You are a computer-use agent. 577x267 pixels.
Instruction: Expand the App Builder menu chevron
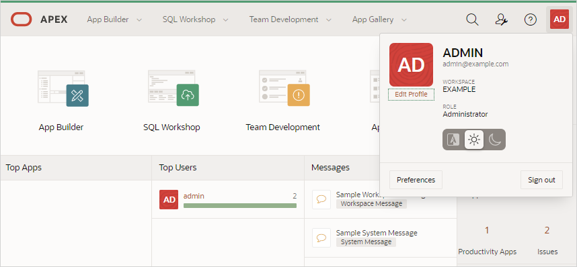click(x=139, y=20)
